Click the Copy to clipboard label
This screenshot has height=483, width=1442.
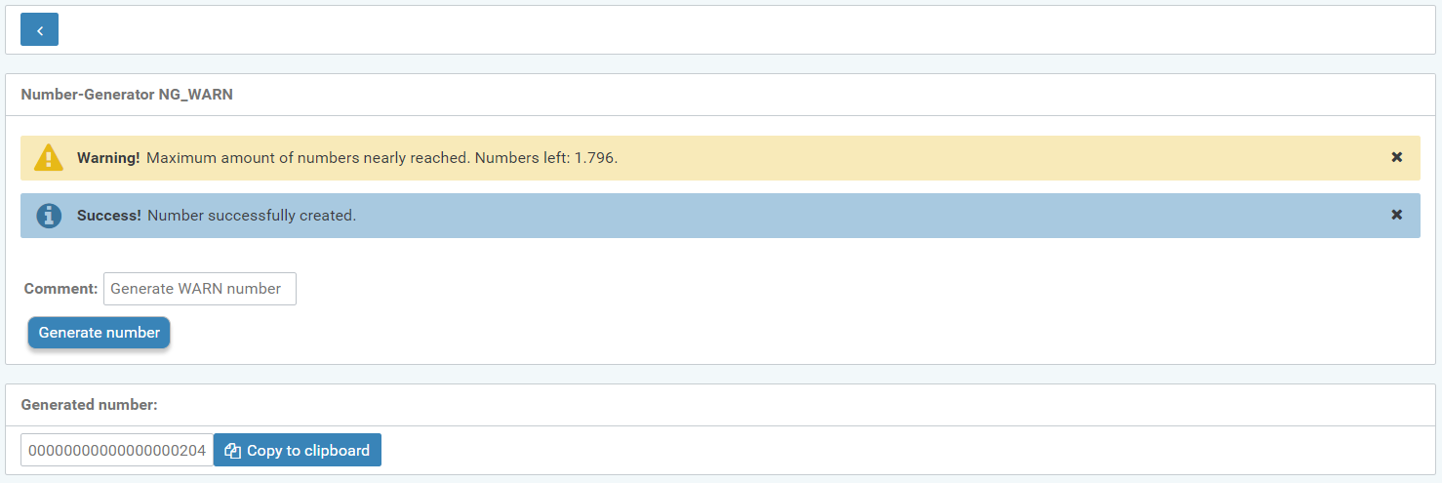click(x=308, y=451)
